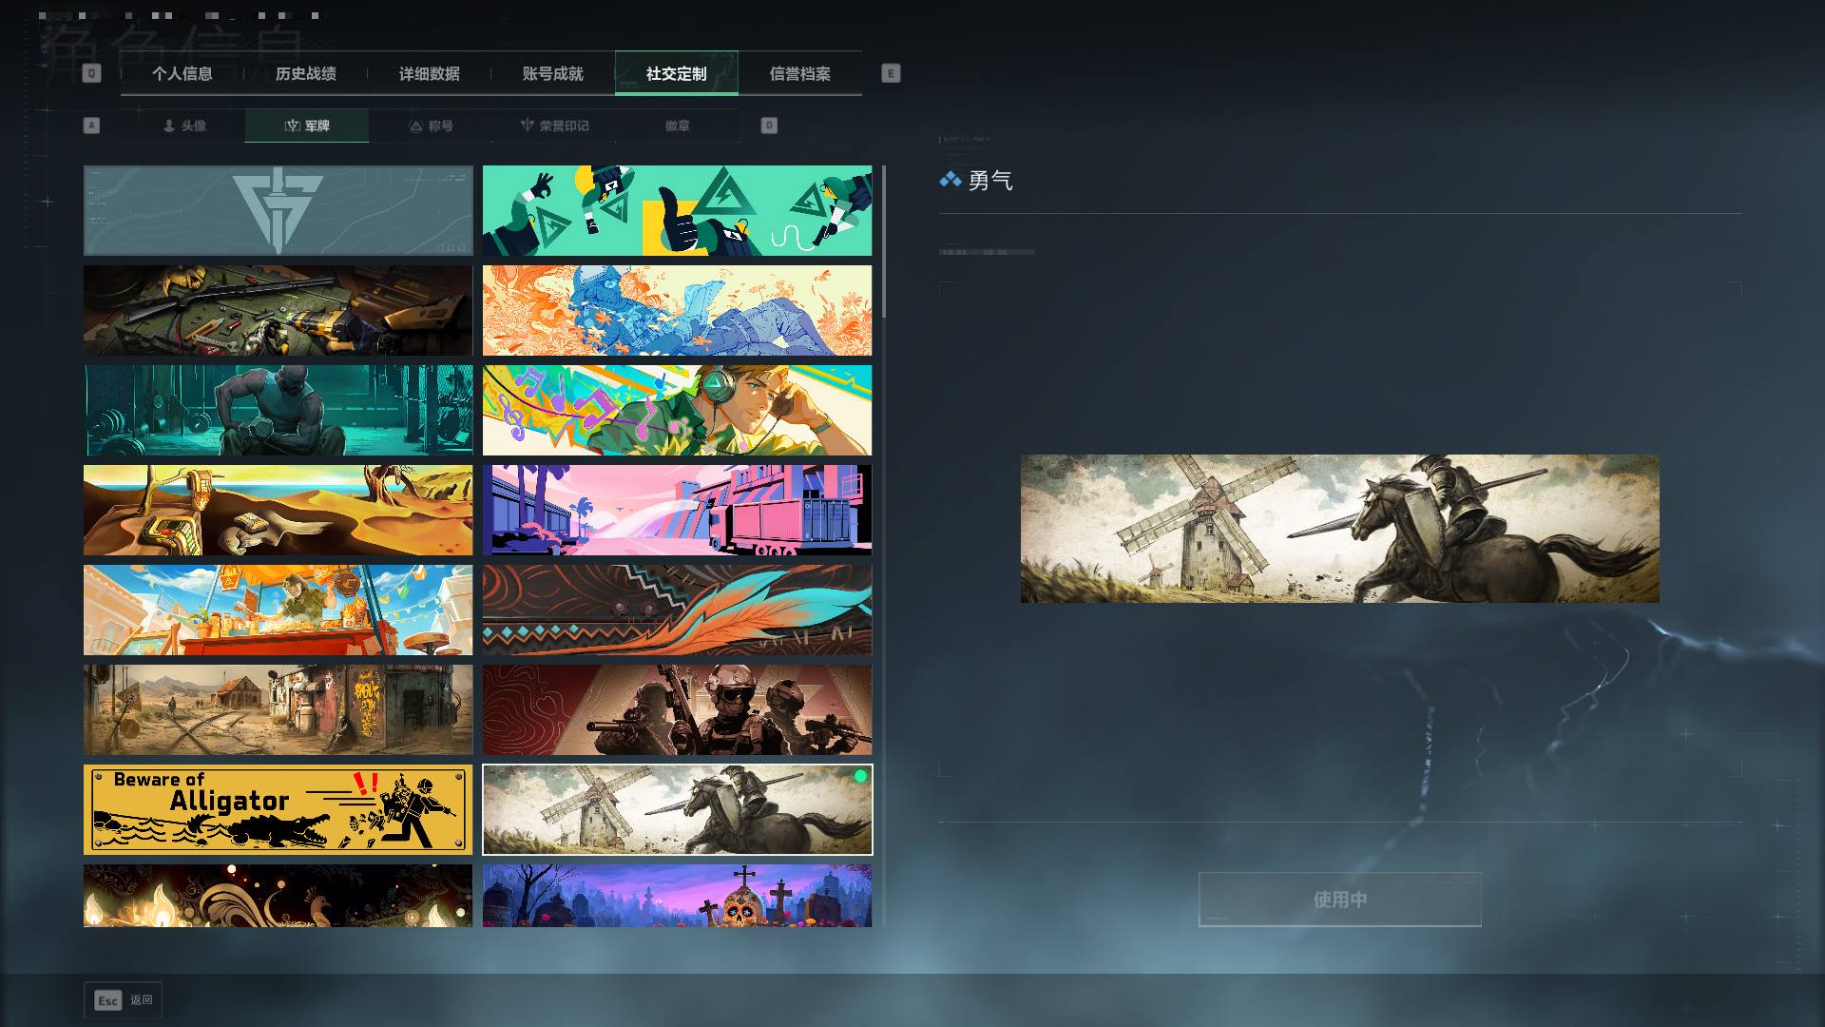Select the desert railway town dog tag
Image resolution: width=1825 pixels, height=1027 pixels.
point(279,710)
